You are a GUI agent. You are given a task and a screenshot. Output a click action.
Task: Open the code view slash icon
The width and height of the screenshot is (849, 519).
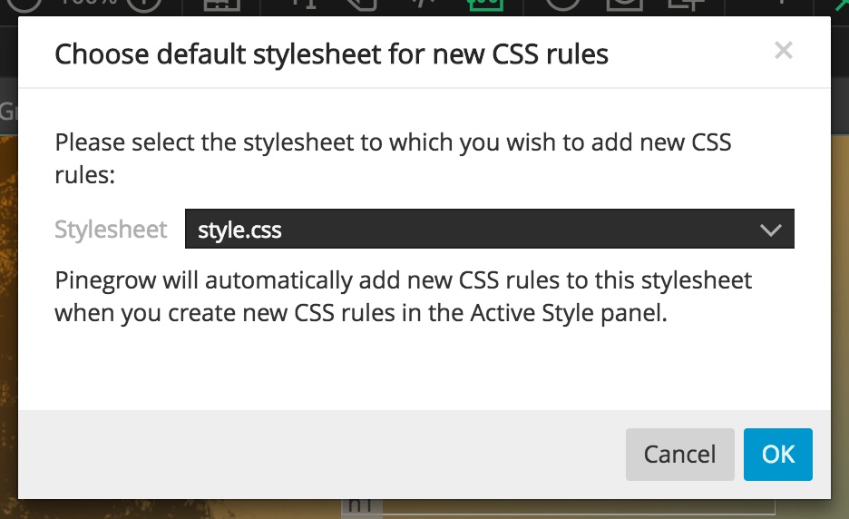tap(424, 4)
